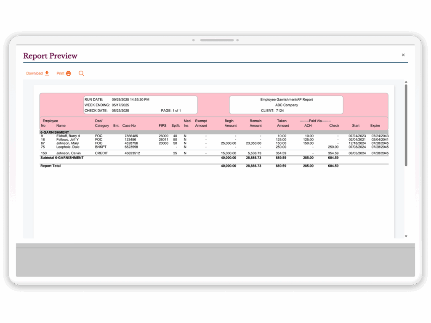Click the scrollbar up arrow

(x=406, y=82)
